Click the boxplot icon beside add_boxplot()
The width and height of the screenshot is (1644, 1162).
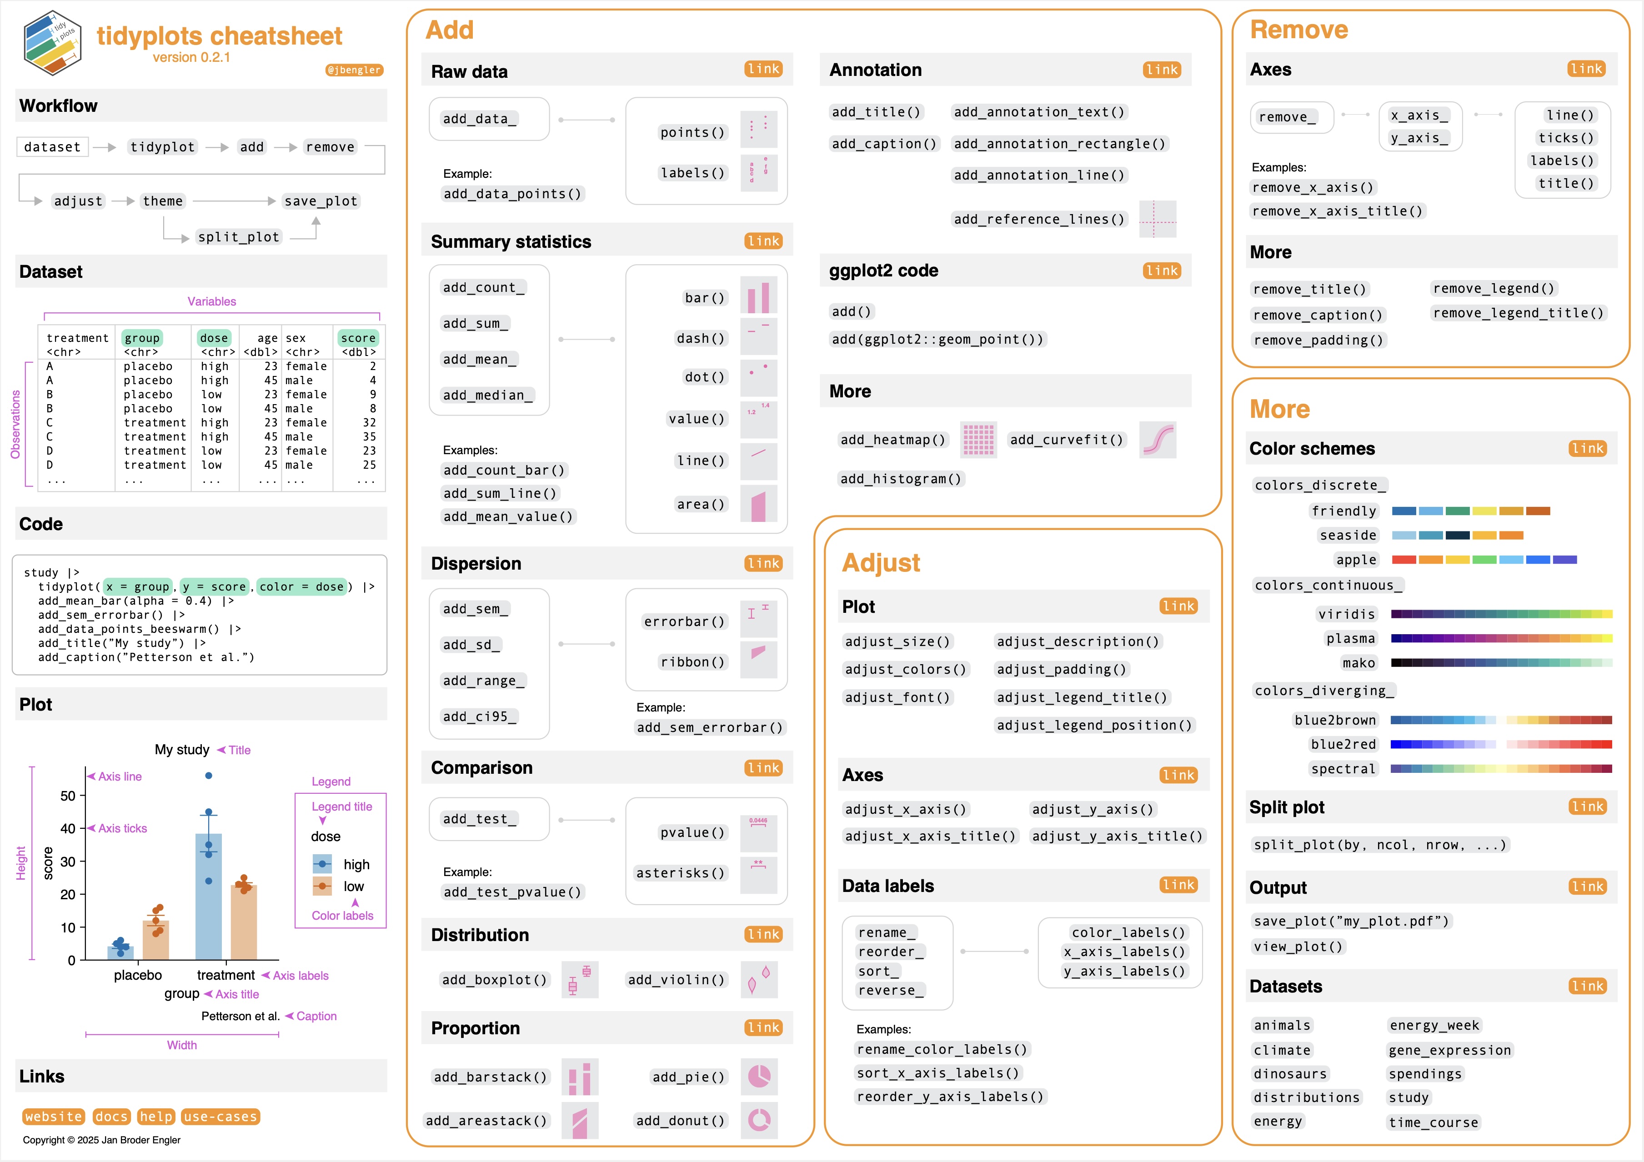[x=579, y=979]
